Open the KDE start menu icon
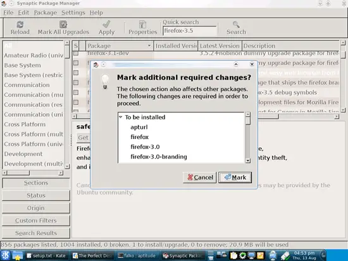 click(x=5, y=255)
